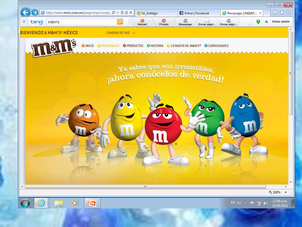
Task: Open a new blank tab
Action: (x=266, y=13)
